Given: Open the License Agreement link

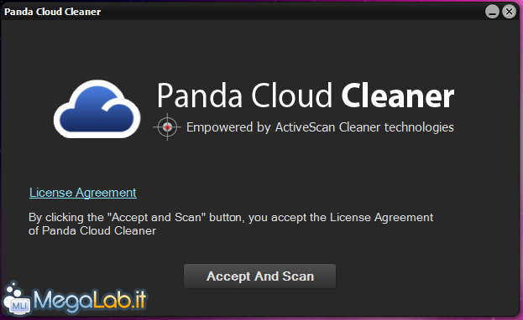Looking at the screenshot, I should [x=83, y=193].
